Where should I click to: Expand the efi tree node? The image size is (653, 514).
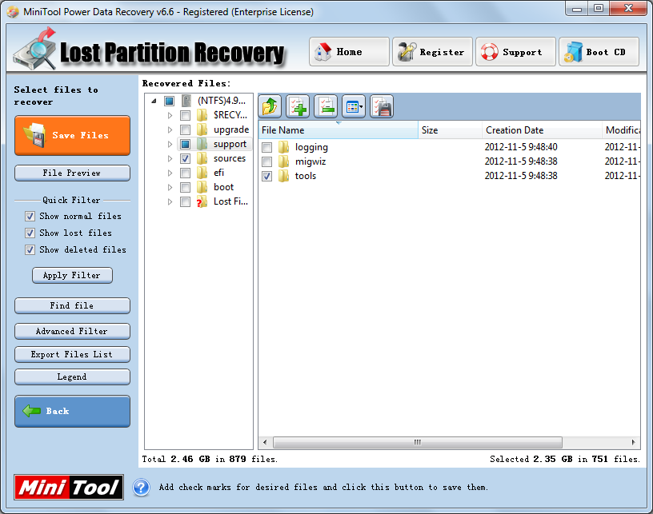point(170,173)
